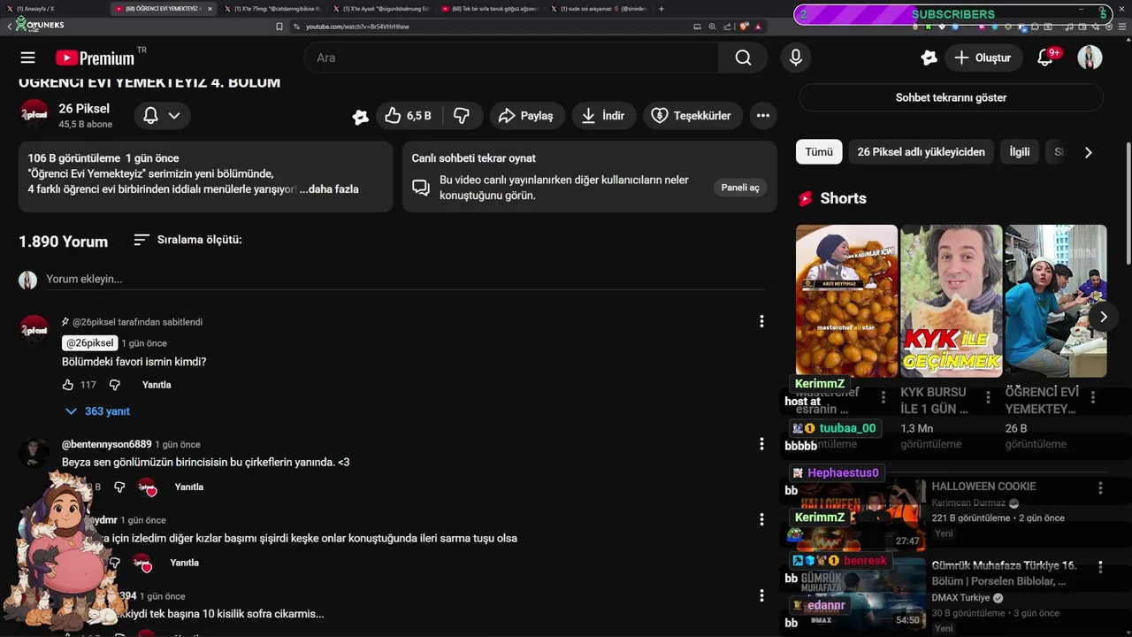1132x637 pixels.
Task: Dislike the pinned 26piksel comment
Action: click(x=114, y=385)
